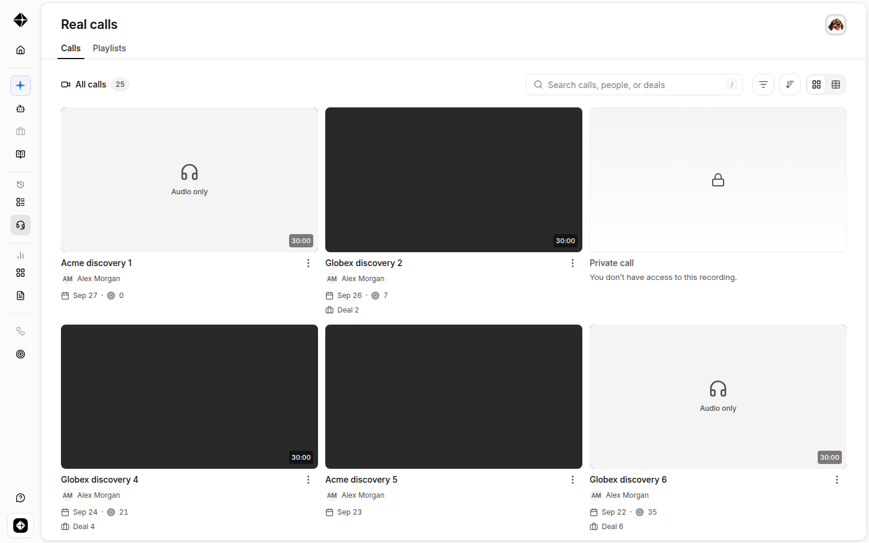Open the Globex discovery 6 audio thumbnail
Screen dimensions: 869x543
[718, 396]
